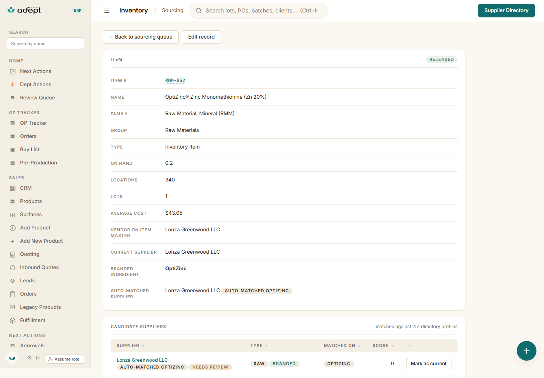
Task: Click the RELEASED status badge
Action: coord(442,60)
